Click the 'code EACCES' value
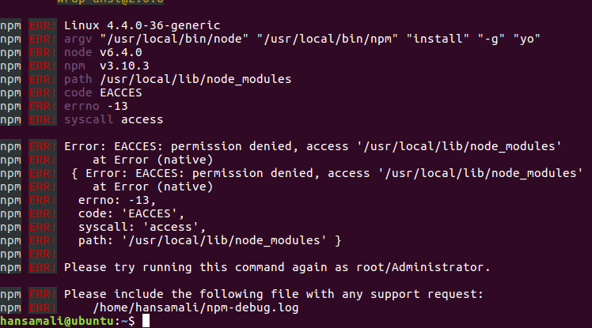The height and width of the screenshot is (328, 592). click(x=121, y=92)
